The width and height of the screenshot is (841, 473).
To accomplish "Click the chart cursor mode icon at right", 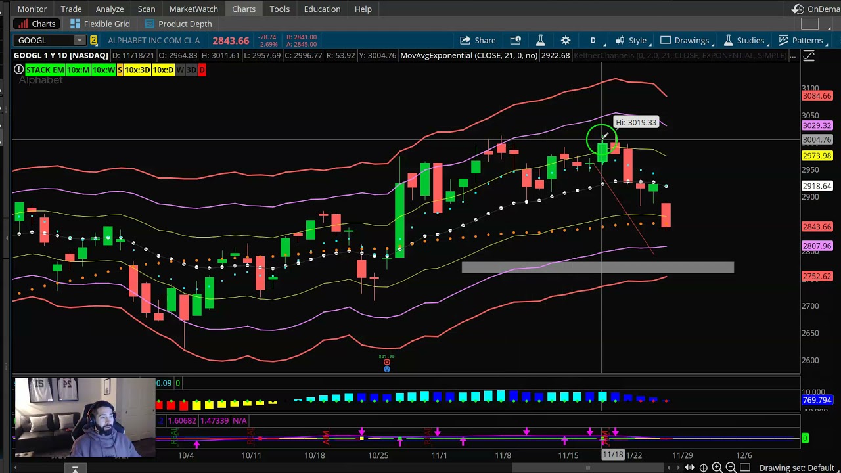I will point(809,56).
